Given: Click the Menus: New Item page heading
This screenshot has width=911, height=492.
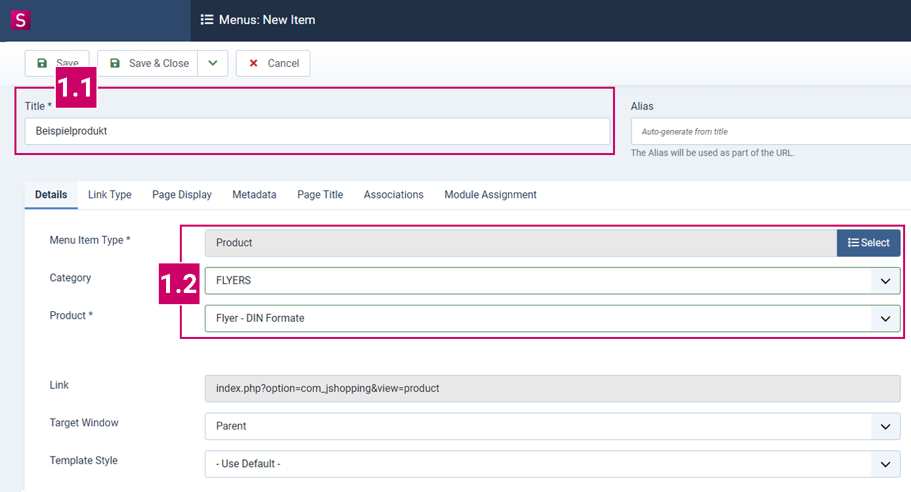Looking at the screenshot, I should (267, 20).
